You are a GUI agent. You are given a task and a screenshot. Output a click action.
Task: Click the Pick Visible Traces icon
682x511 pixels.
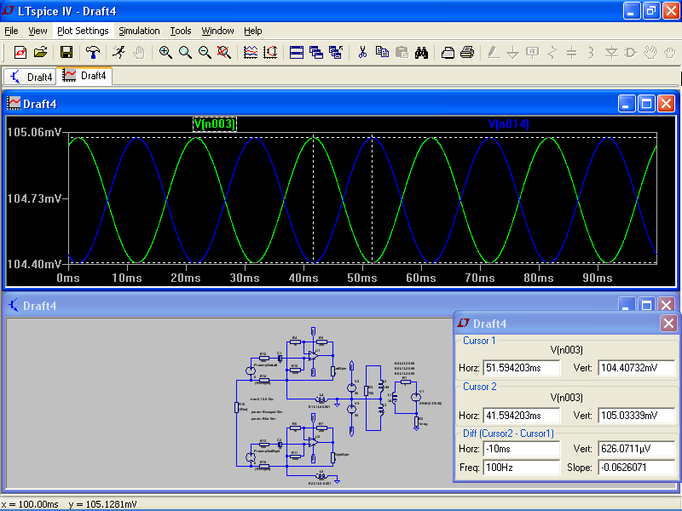tap(251, 53)
